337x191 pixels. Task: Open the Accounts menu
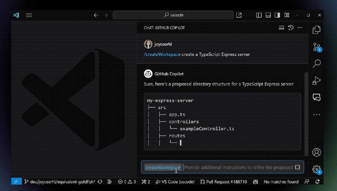click(x=316, y=152)
